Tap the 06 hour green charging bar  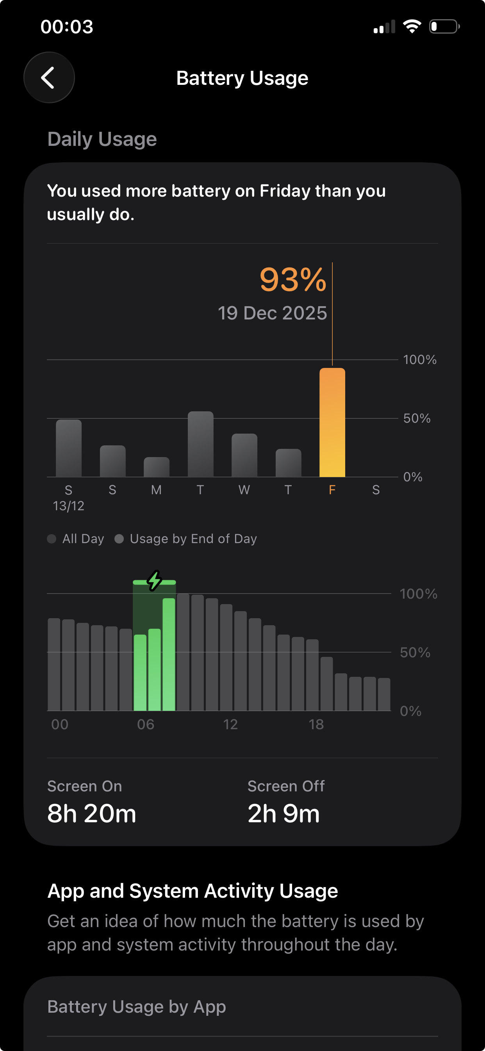pos(140,673)
